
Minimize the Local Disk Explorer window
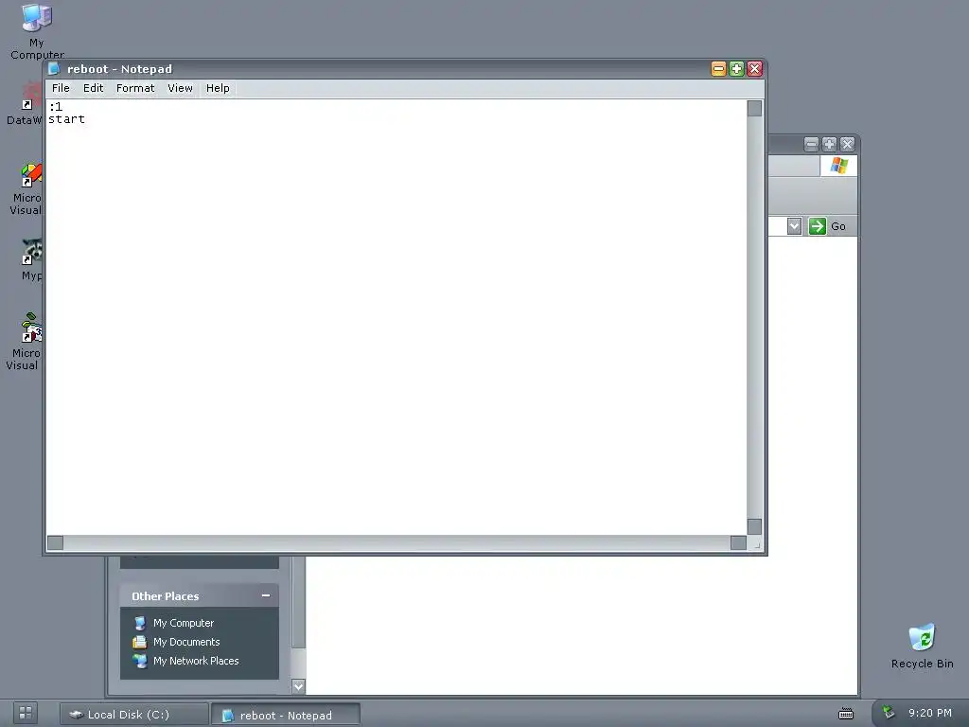pos(811,144)
